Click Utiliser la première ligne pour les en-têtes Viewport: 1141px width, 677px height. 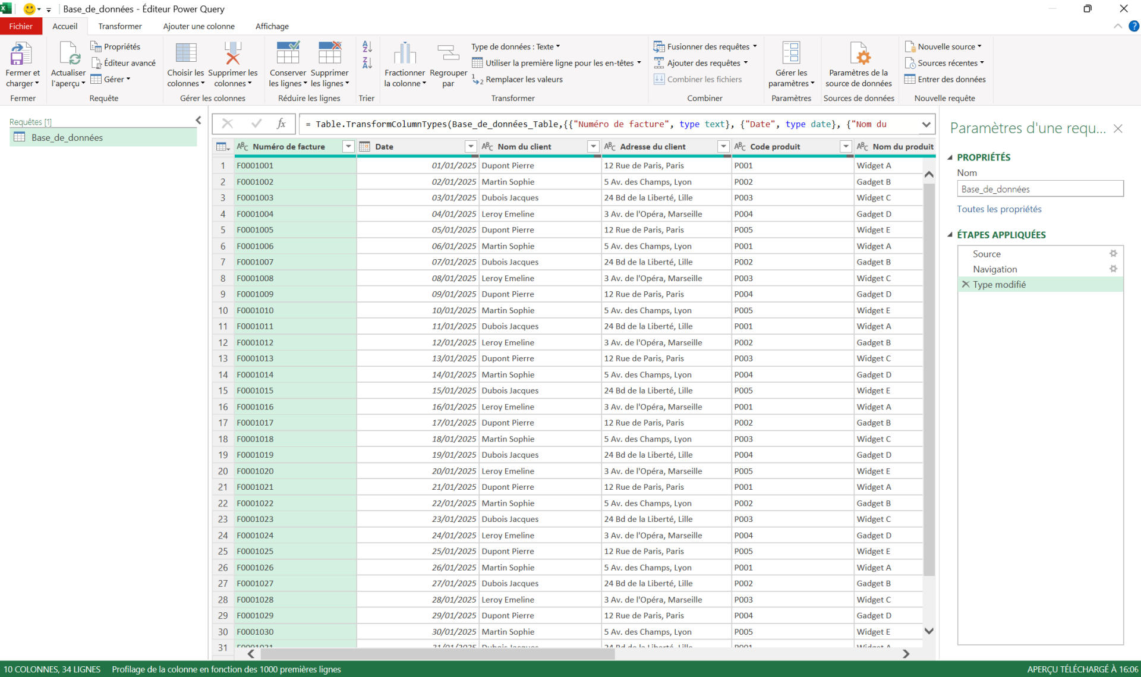[x=556, y=63]
